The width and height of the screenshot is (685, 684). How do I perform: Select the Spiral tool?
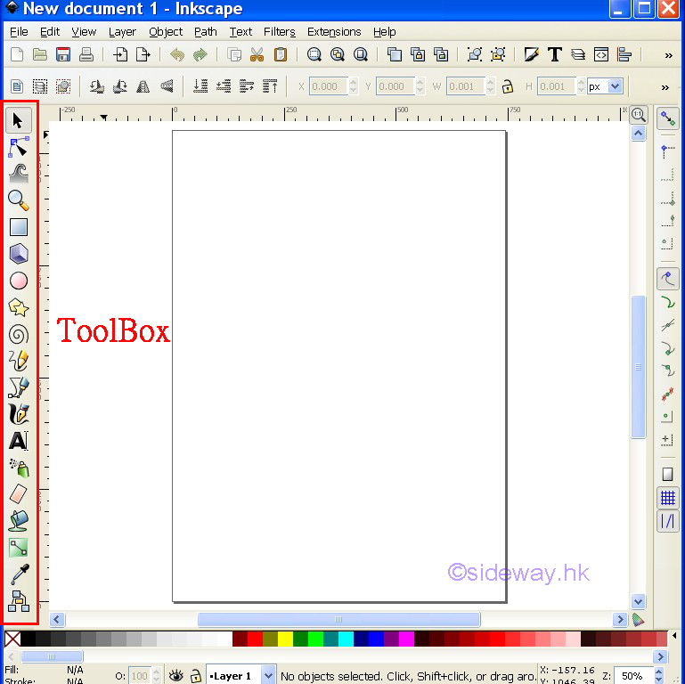pos(19,334)
